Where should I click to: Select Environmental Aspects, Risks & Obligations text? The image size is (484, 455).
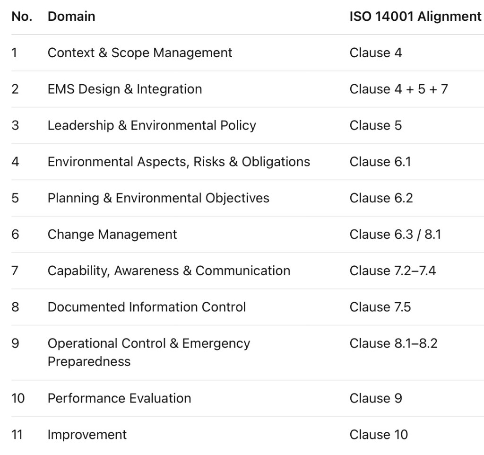tap(179, 162)
